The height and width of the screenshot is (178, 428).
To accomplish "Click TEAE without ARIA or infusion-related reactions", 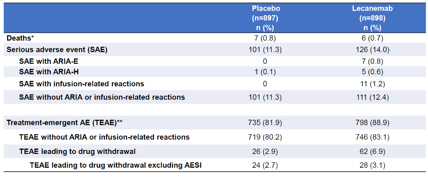I will pos(104,137).
